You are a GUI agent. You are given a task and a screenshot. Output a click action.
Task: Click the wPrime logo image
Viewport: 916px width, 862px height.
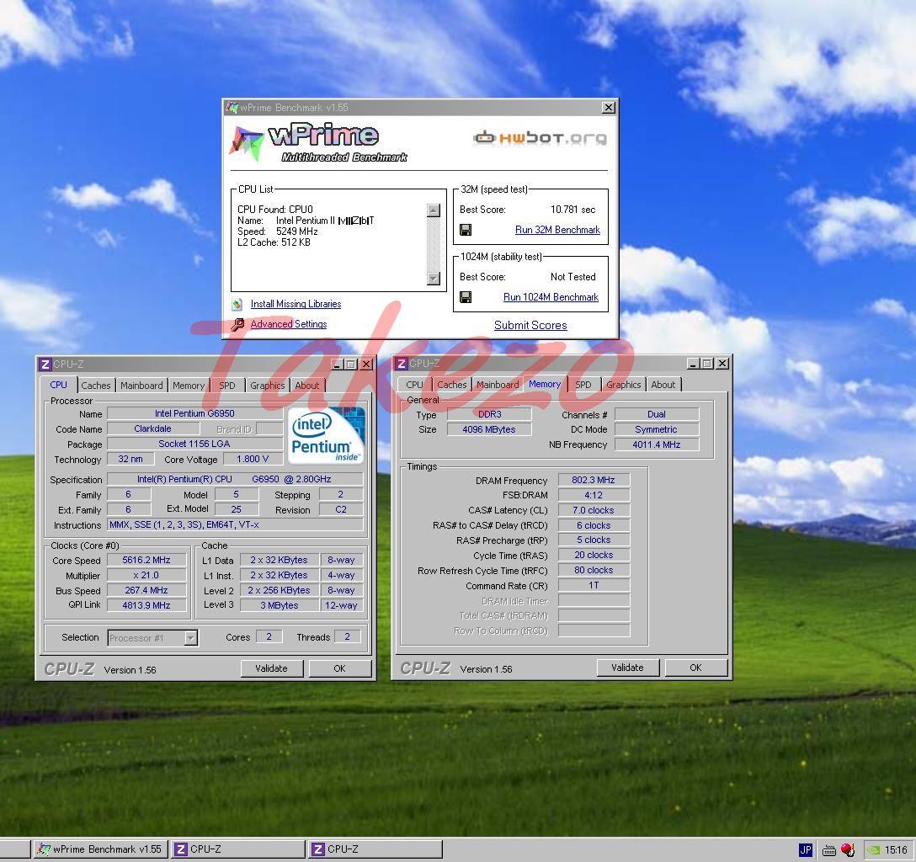coord(317,142)
